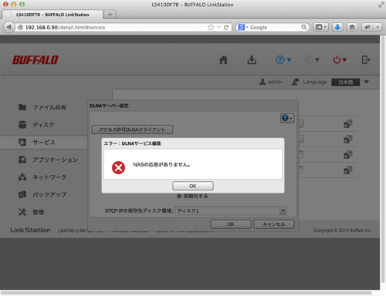Select 管理 in the sidebar

(38, 212)
